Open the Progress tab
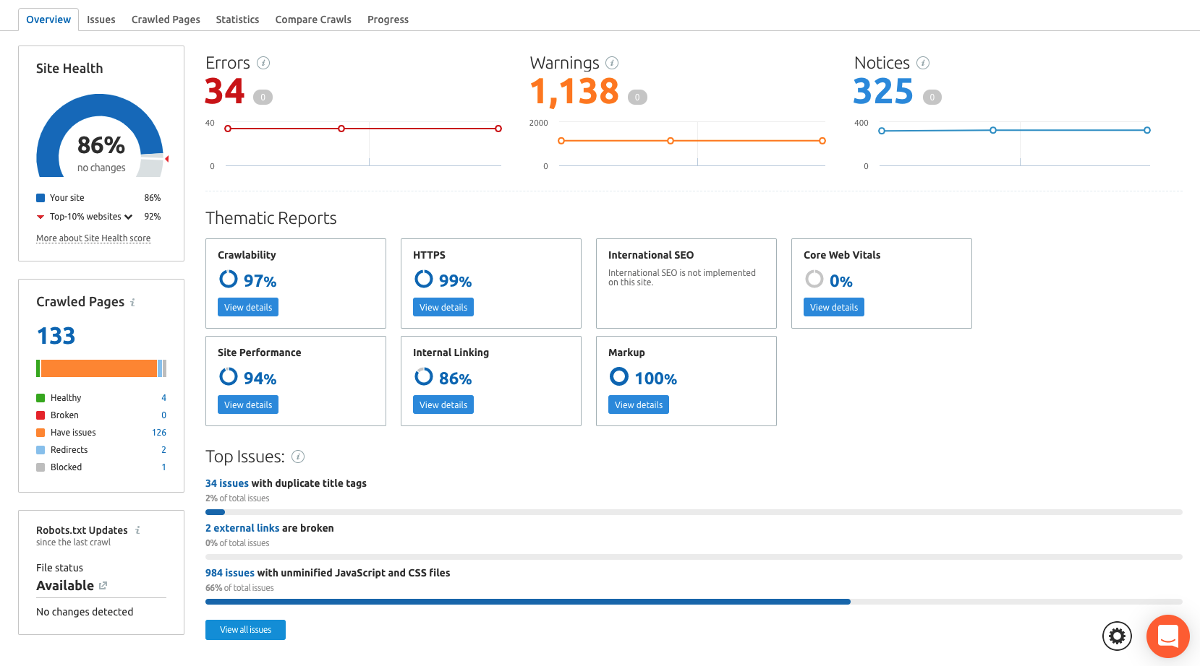This screenshot has width=1200, height=666. coord(388,20)
